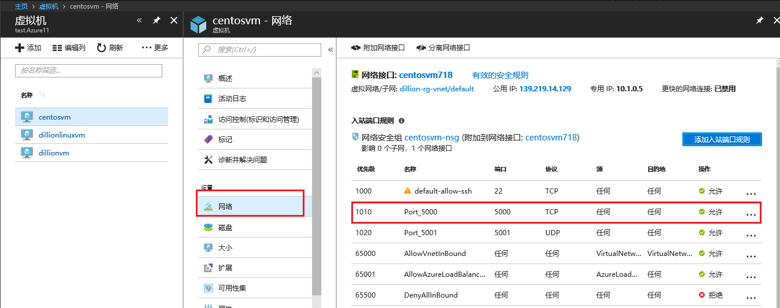780x308 pixels.
Task: Click the 按名称筛选 filter input field
Action: [x=88, y=70]
